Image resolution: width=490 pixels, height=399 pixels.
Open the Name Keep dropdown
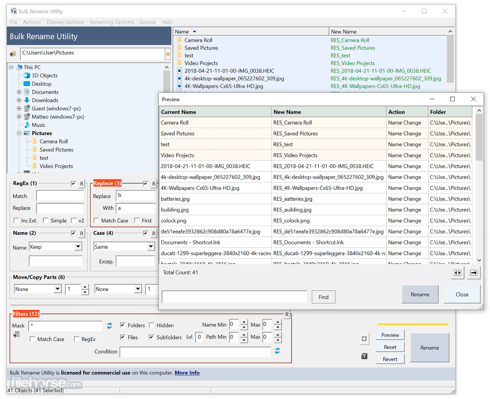tap(78, 247)
